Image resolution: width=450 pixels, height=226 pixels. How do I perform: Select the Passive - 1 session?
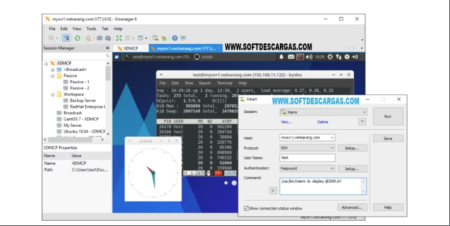(79, 82)
